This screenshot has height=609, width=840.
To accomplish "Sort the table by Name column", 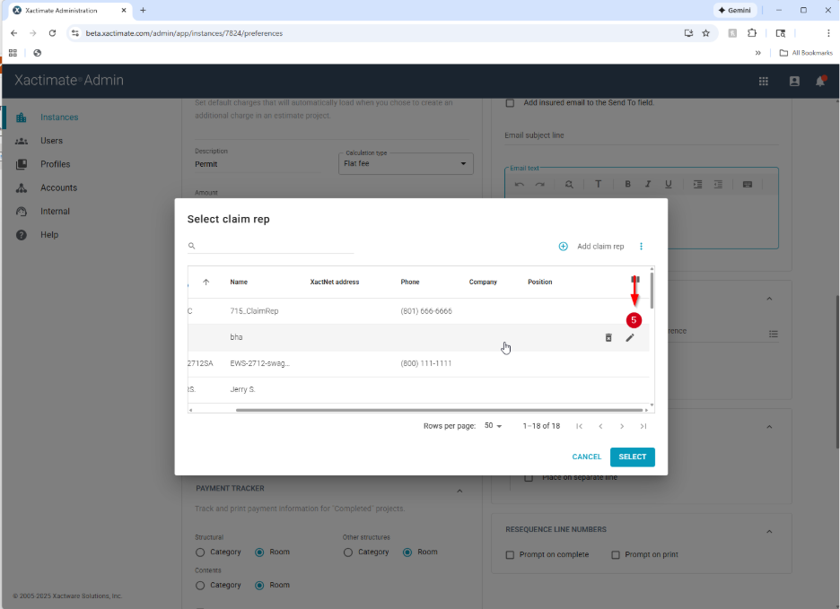I will coord(239,283).
